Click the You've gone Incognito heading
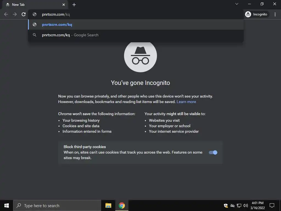This screenshot has height=211, width=281. click(x=140, y=83)
